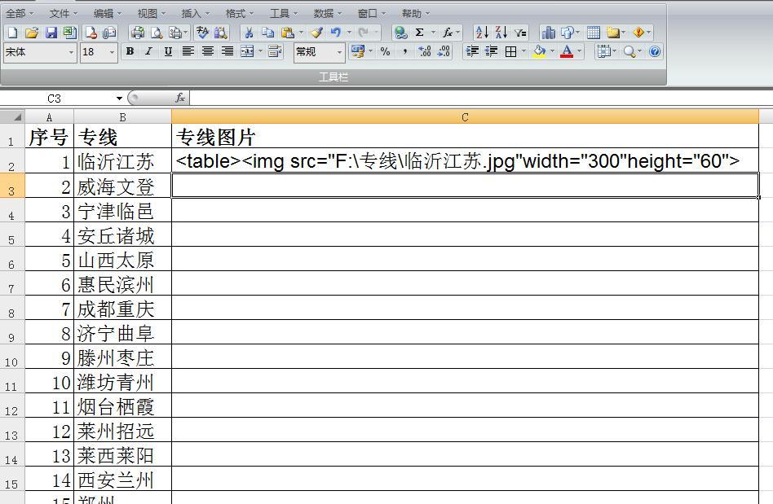773x504 pixels.
Task: Toggle underline formatting
Action: pos(168,51)
